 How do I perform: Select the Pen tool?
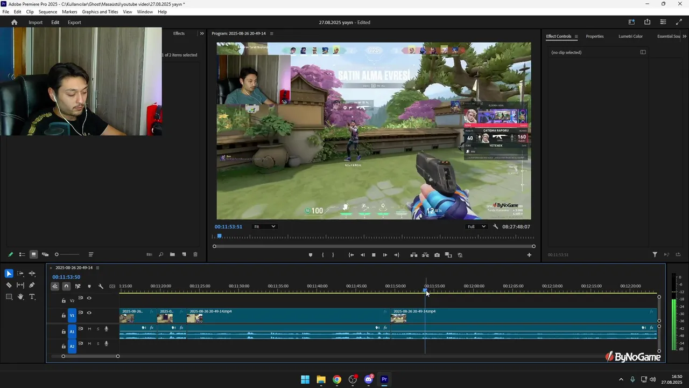pyautogui.click(x=32, y=285)
